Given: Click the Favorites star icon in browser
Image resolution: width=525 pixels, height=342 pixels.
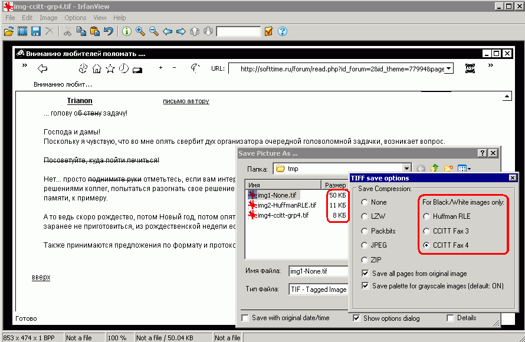Looking at the screenshot, I should (x=110, y=68).
